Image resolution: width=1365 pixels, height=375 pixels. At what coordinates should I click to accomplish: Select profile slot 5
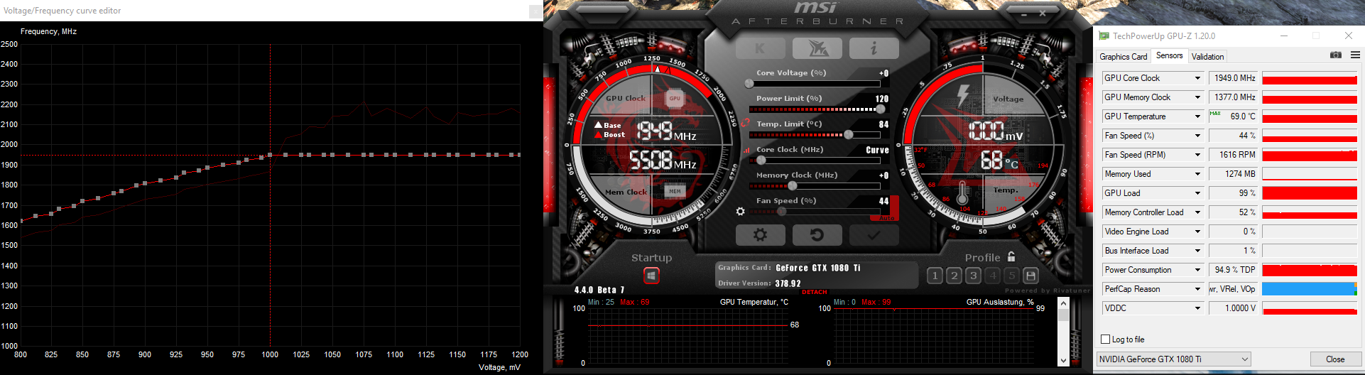click(1011, 276)
